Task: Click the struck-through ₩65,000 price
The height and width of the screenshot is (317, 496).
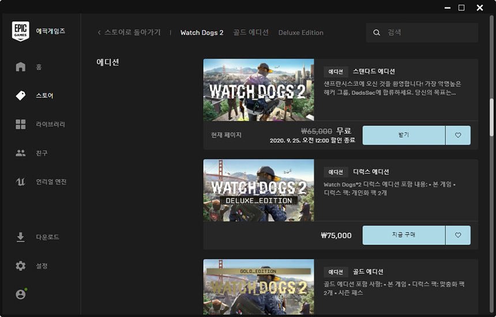Action: pos(316,131)
